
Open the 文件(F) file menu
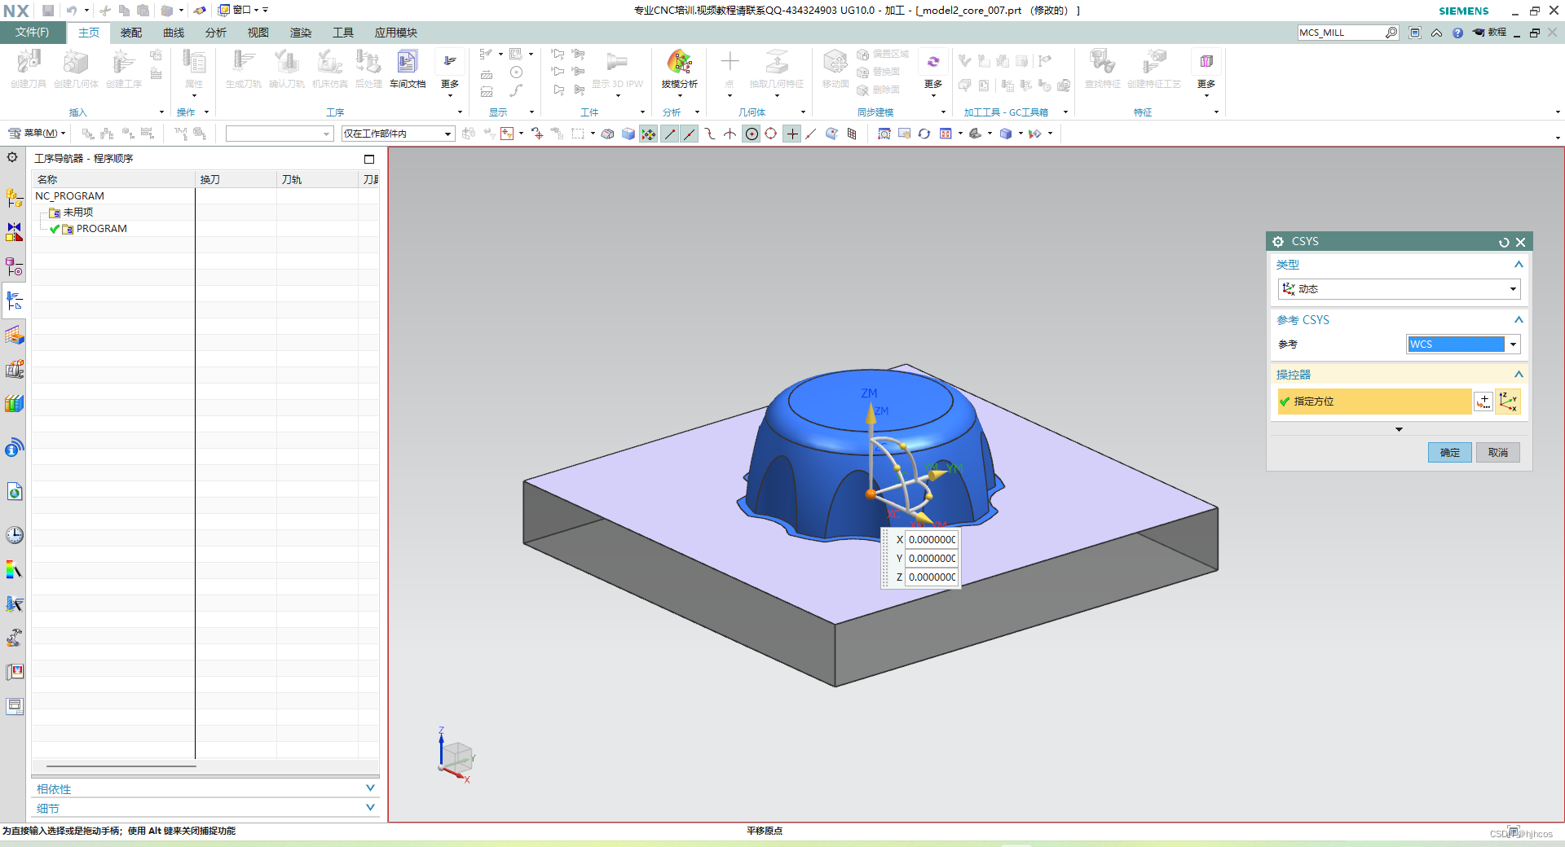pyautogui.click(x=32, y=33)
